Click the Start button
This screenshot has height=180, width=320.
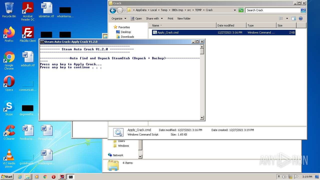click(7, 177)
